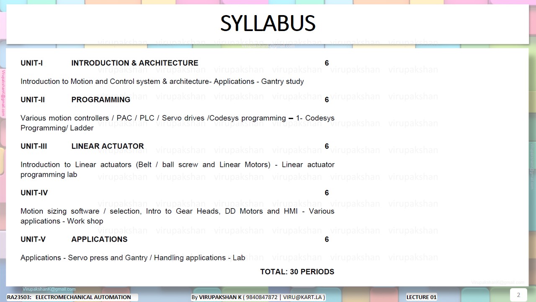Click the phone number 9840847872 in footer
This screenshot has width=536, height=302.
pos(262,297)
